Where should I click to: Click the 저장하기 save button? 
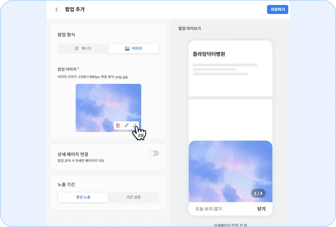pyautogui.click(x=277, y=9)
